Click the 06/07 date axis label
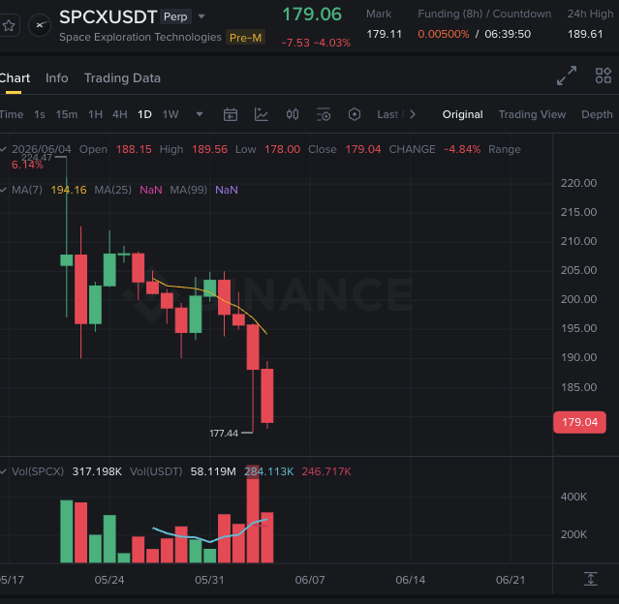Image resolution: width=619 pixels, height=604 pixels. pyautogui.click(x=310, y=580)
